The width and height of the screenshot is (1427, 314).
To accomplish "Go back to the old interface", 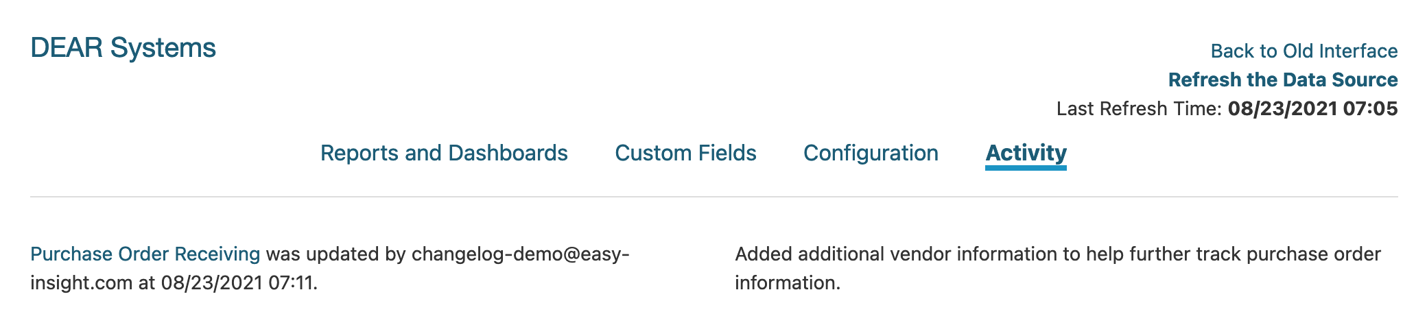I will (x=1304, y=51).
